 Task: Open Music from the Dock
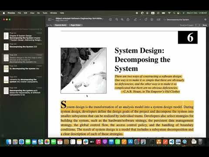[x=98, y=142]
